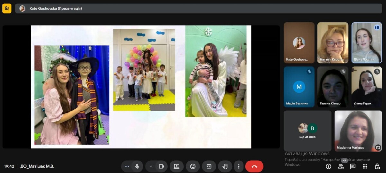Open host controls lock icon

point(377,166)
